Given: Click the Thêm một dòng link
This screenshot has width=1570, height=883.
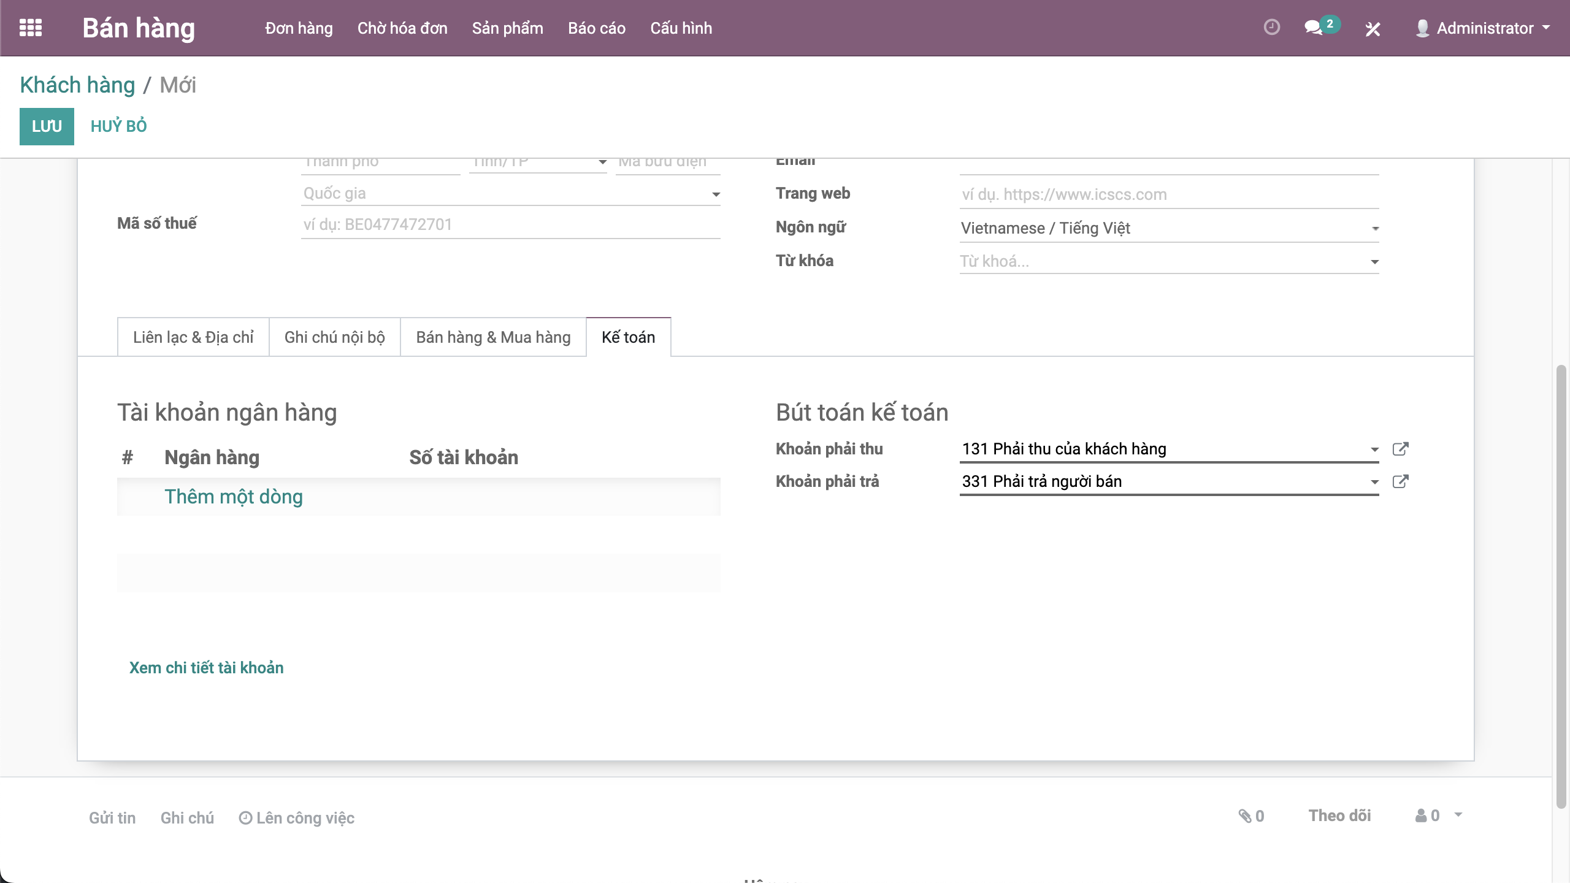Looking at the screenshot, I should pos(233,497).
